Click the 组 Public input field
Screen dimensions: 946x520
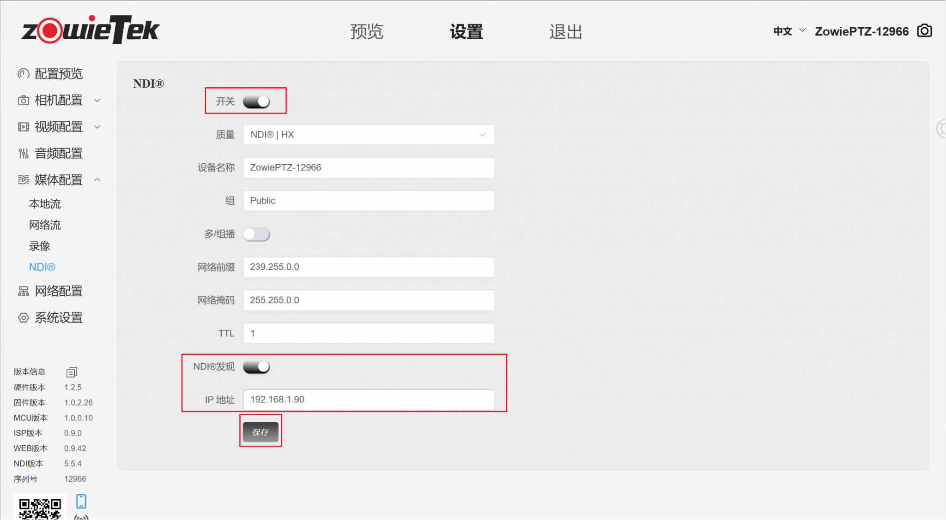(369, 201)
